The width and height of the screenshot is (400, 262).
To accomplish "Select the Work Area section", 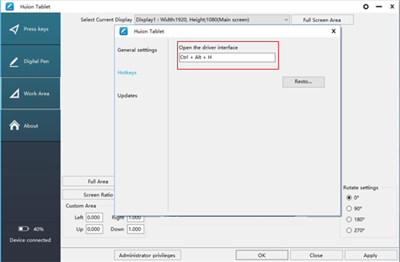I will [x=31, y=93].
